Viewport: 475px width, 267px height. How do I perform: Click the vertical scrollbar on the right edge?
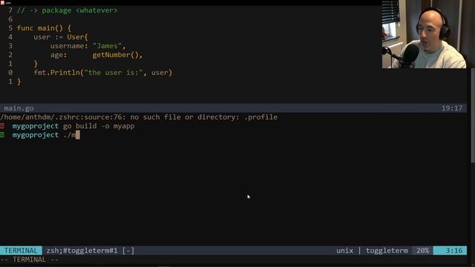pos(472,115)
